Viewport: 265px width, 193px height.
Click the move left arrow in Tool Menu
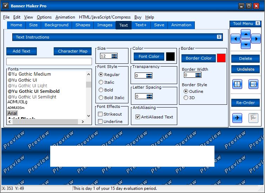pos(236,39)
